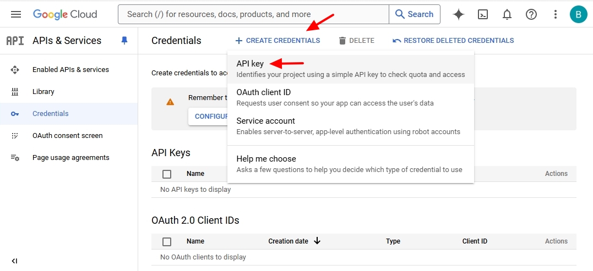Viewport: 593px width, 271px height.
Task: Select all OAuth 2.0 Client IDs checkbox
Action: 167,241
